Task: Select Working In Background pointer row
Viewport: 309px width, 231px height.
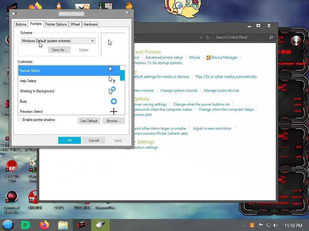Action: (x=69, y=91)
